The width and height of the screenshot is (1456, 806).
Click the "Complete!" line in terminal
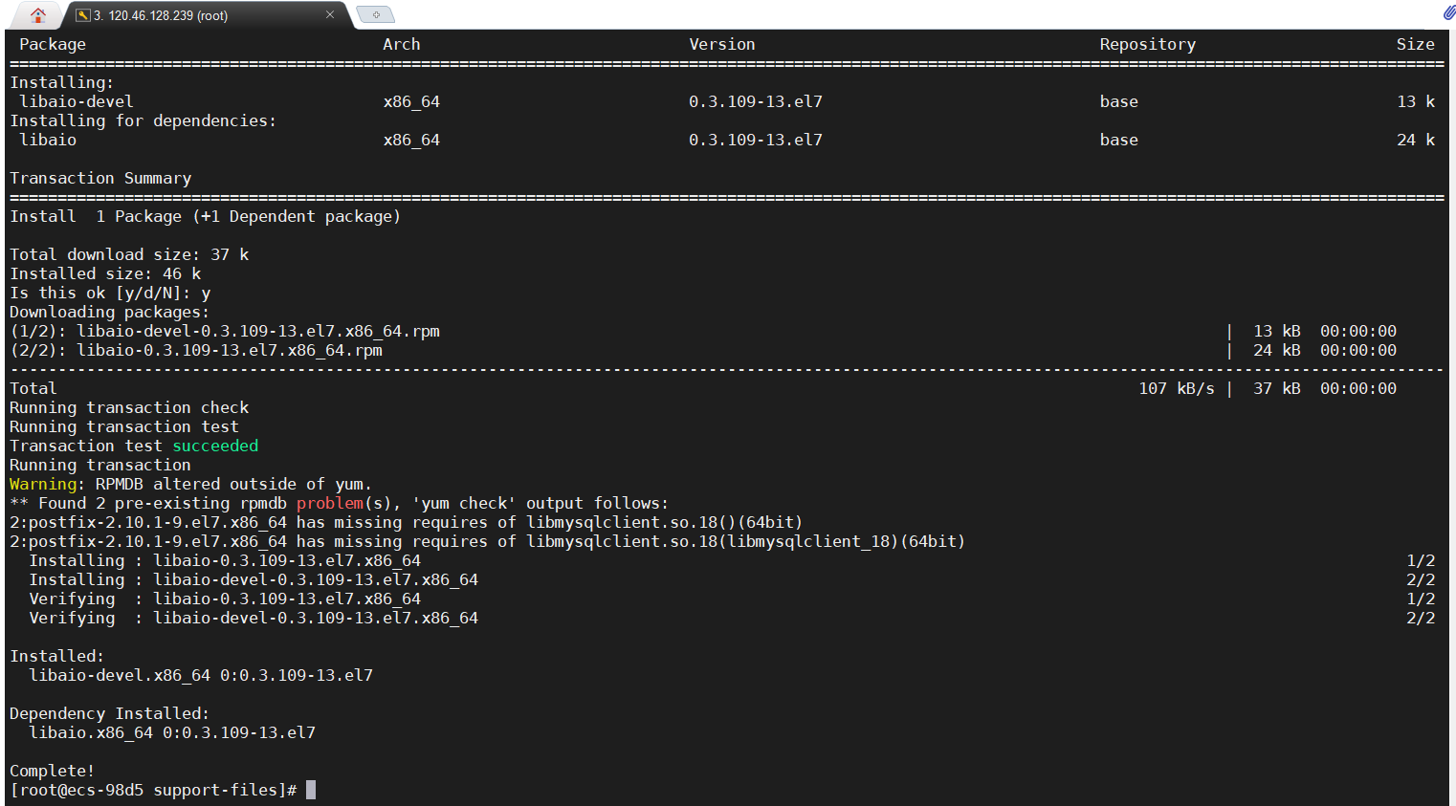click(52, 771)
